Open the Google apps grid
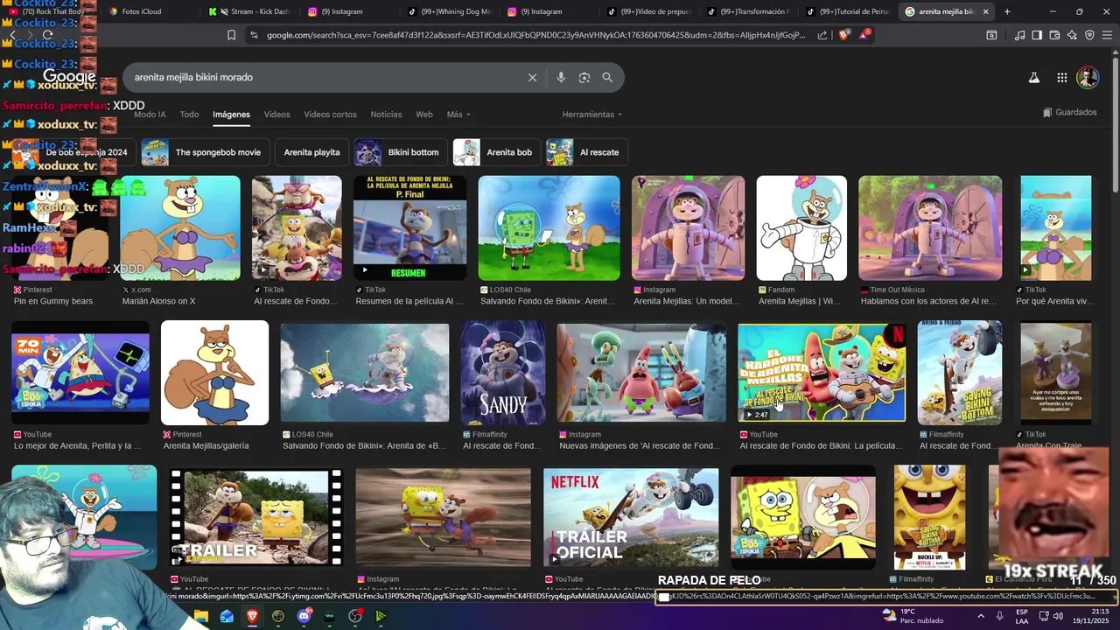 [1061, 77]
